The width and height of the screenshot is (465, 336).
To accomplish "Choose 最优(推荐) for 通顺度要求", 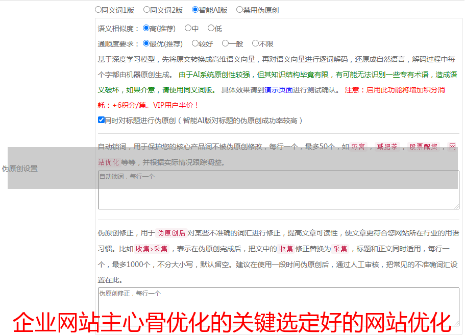I will [x=146, y=44].
